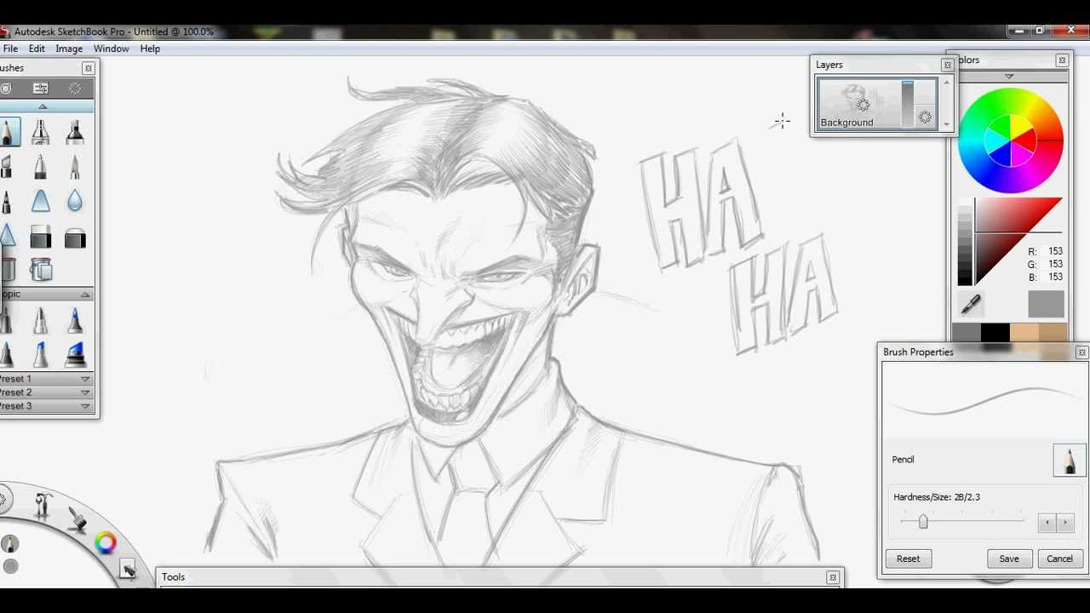Click the current brush pencil puck
The image size is (1090, 613).
10,543
